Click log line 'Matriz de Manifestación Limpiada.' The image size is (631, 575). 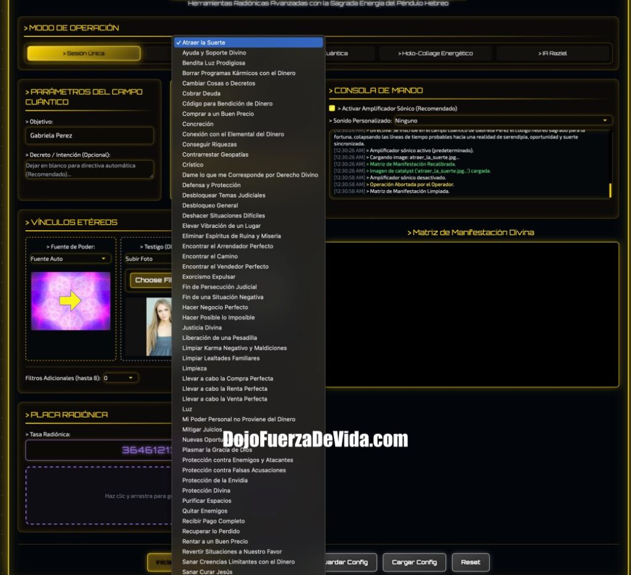(x=410, y=191)
